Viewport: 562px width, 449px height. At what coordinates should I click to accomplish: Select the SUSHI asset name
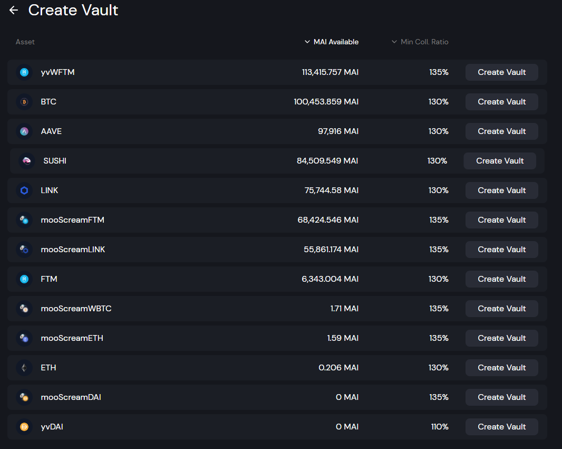pyautogui.click(x=55, y=161)
